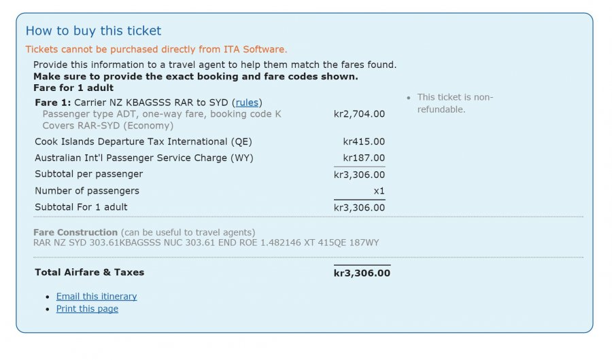The height and width of the screenshot is (360, 612).
Task: Click the x1 passenger count value
Action: pos(379,192)
